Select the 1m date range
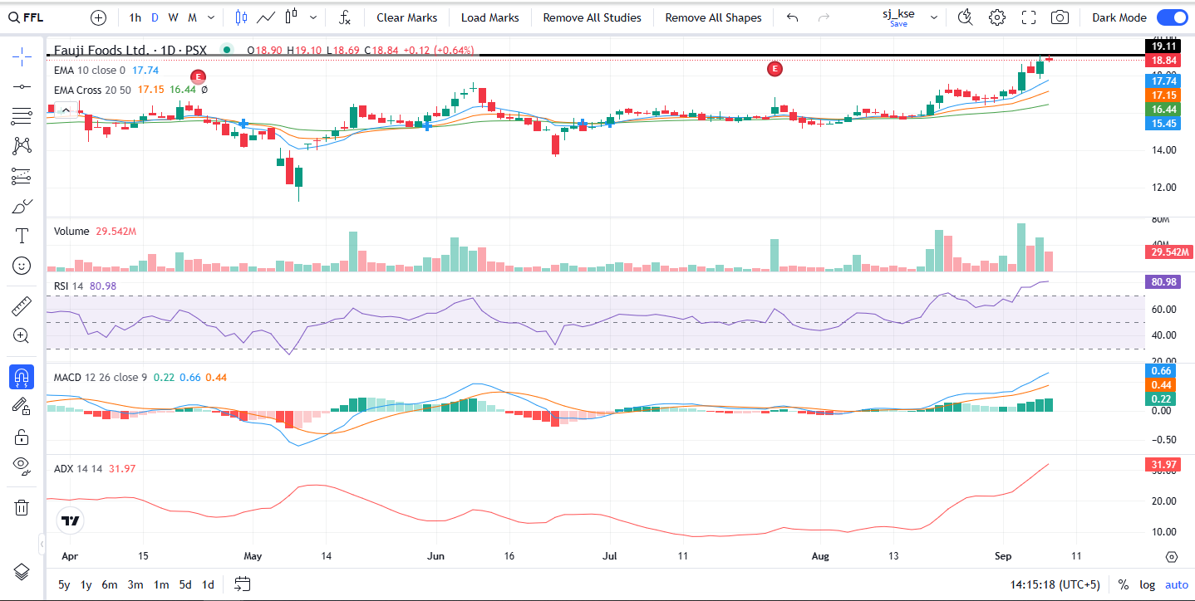1195x601 pixels. (161, 584)
